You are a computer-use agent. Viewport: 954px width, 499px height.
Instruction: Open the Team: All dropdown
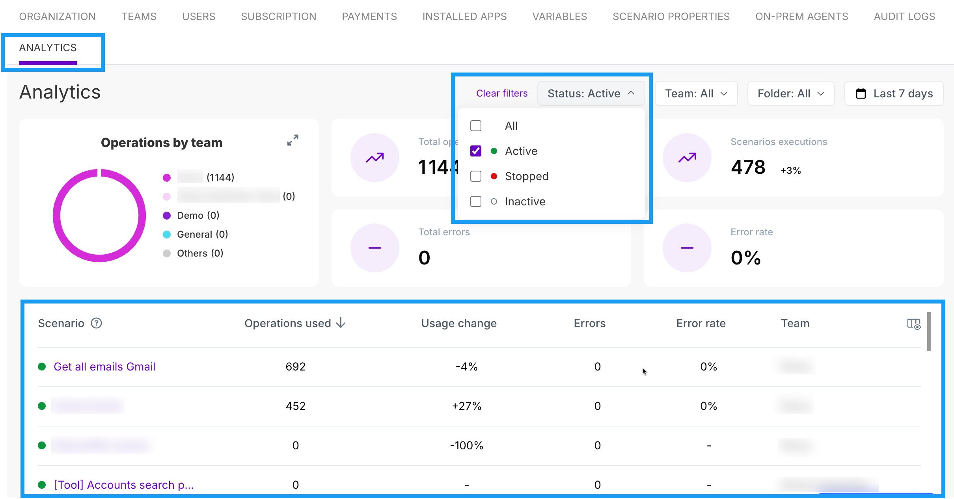[x=696, y=93]
